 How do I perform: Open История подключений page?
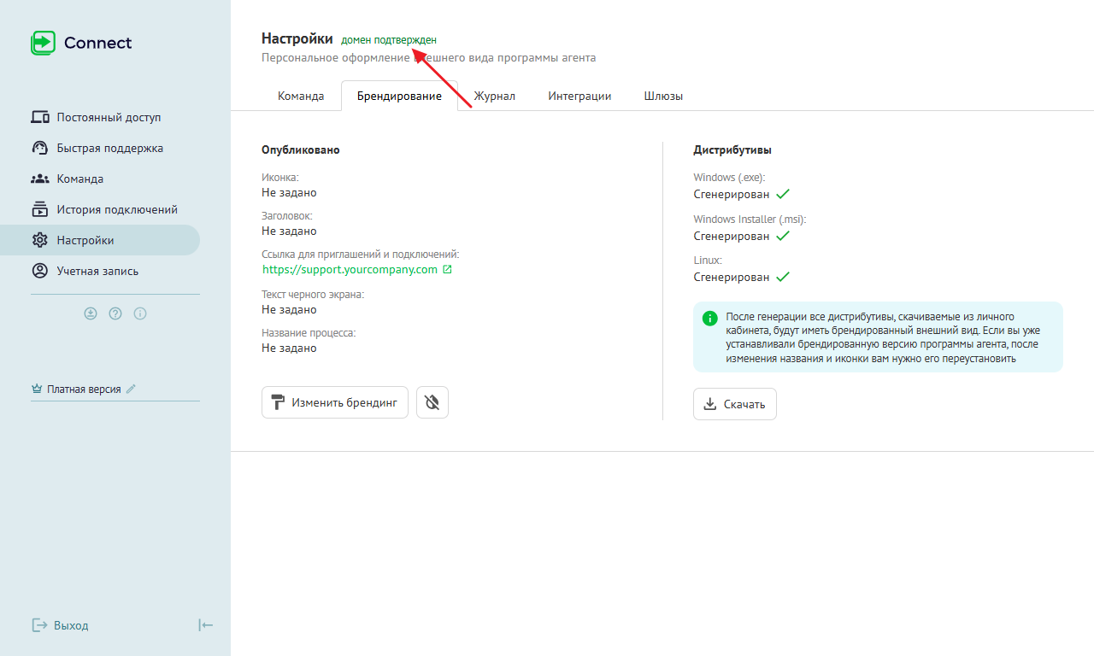click(x=117, y=209)
